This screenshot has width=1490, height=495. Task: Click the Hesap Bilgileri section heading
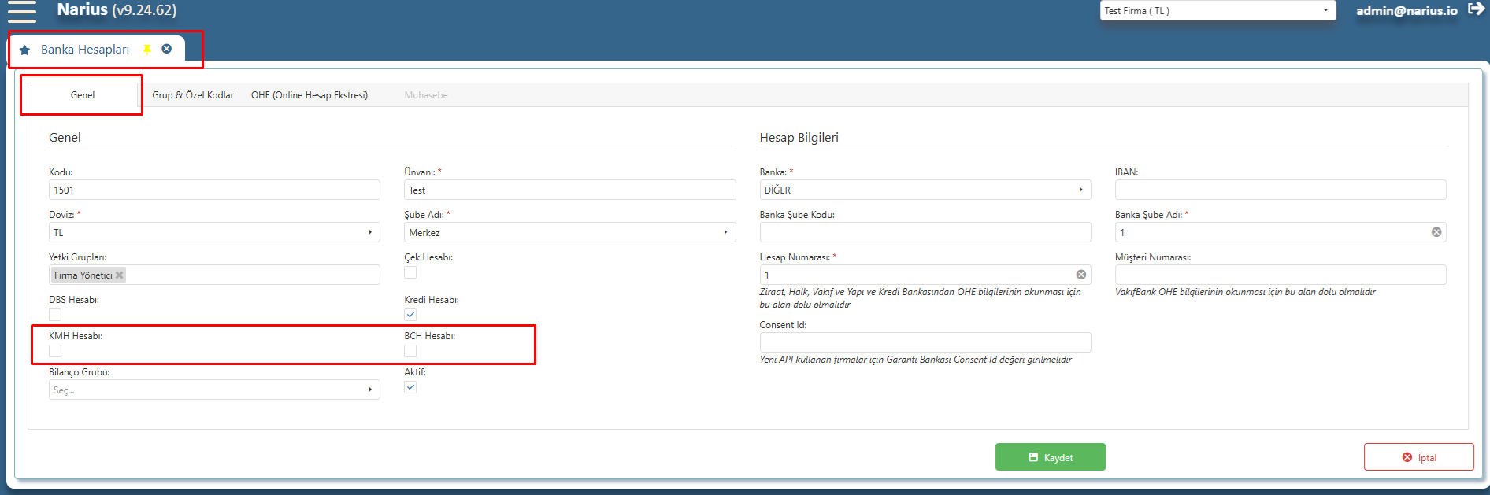pyautogui.click(x=799, y=138)
